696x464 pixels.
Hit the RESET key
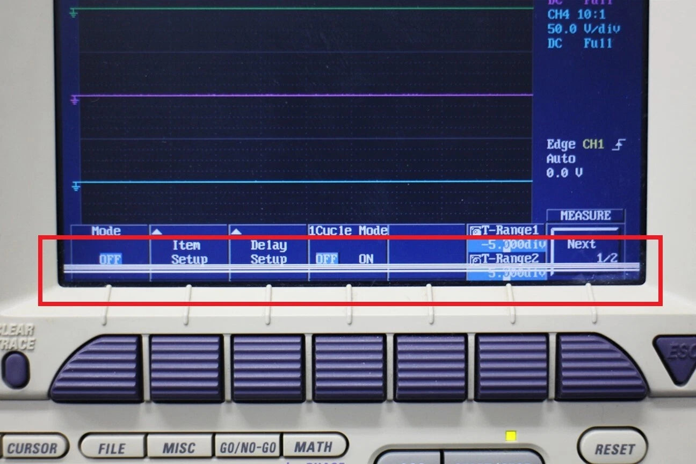pyautogui.click(x=612, y=447)
